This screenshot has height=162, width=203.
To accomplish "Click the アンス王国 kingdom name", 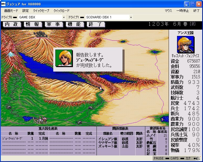I will (x=185, y=33).
